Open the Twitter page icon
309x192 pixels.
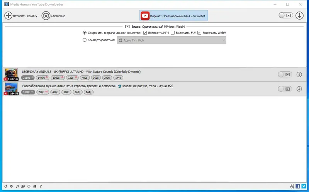pos(304,186)
